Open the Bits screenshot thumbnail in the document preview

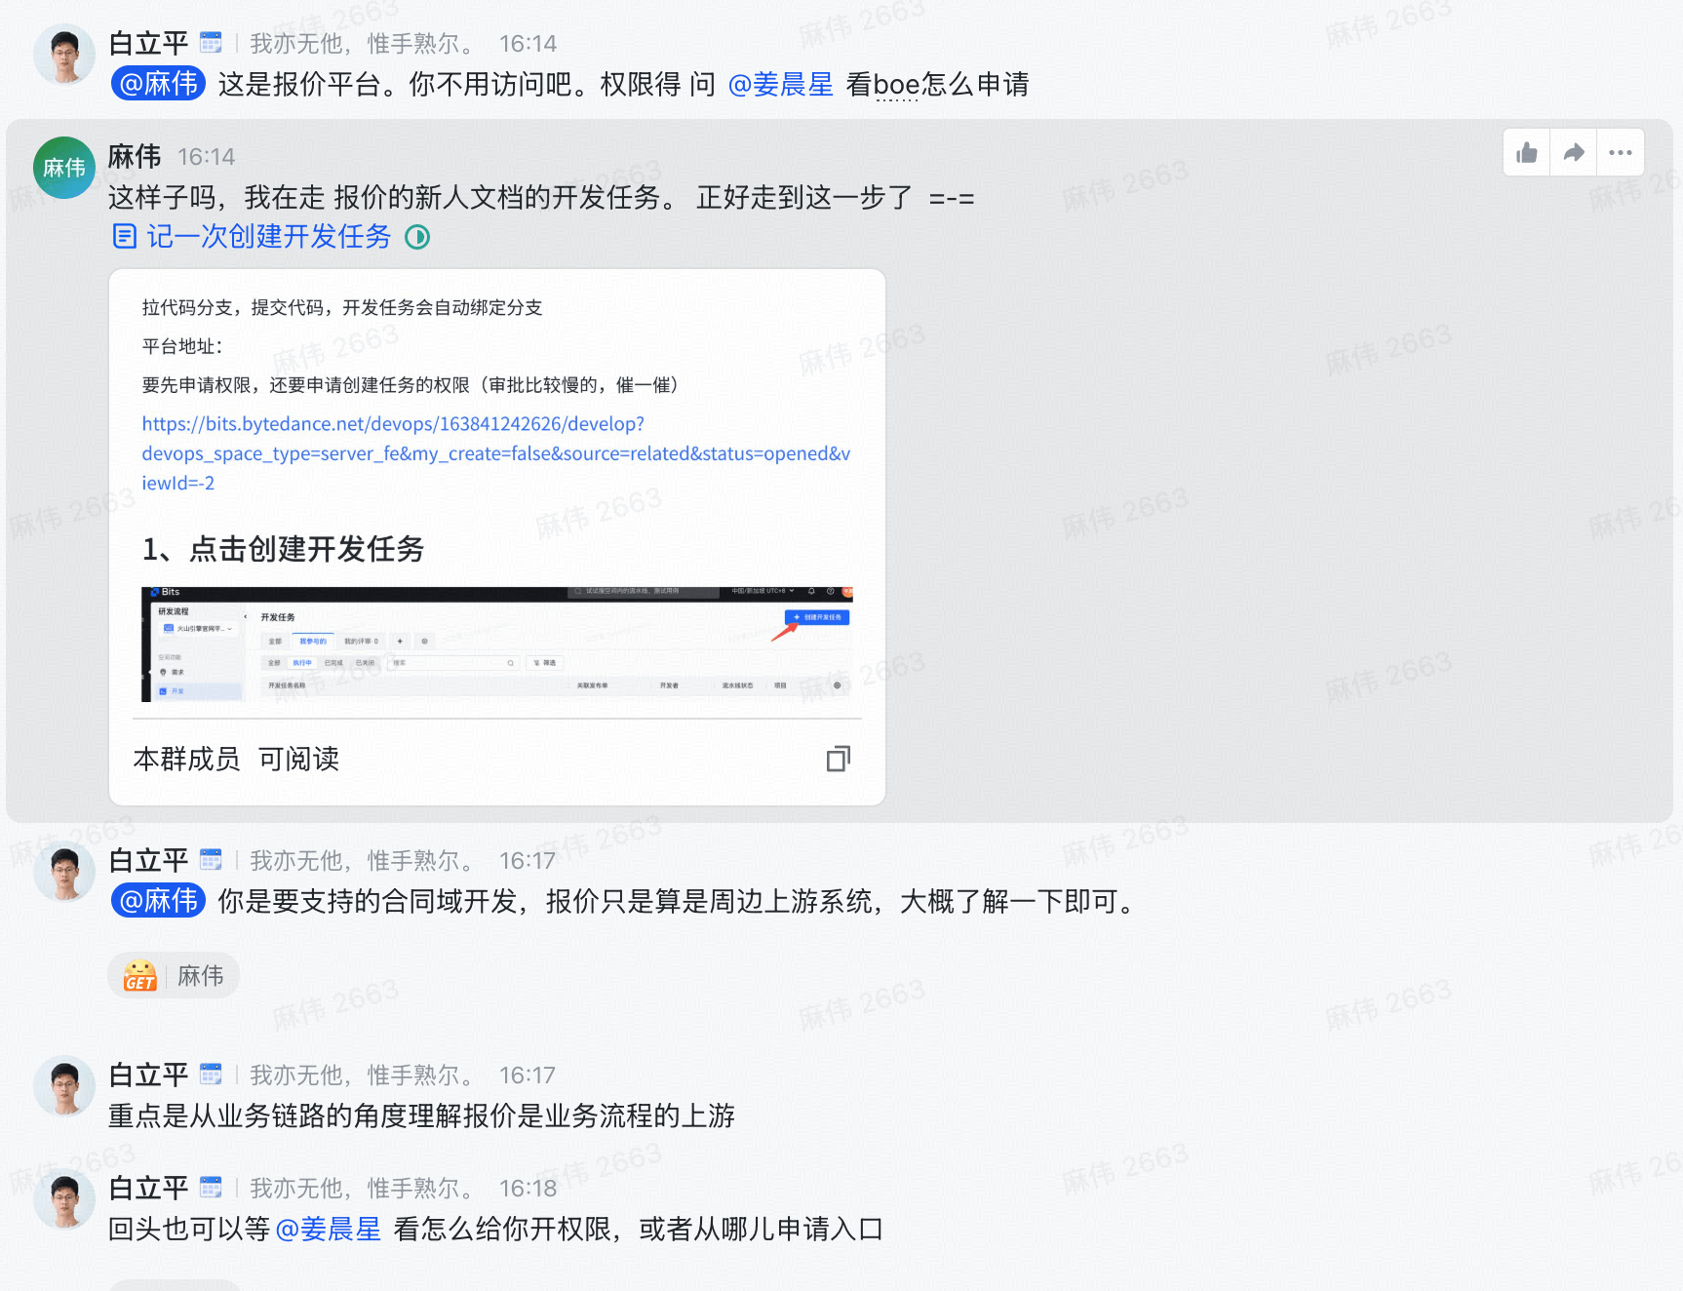(497, 645)
